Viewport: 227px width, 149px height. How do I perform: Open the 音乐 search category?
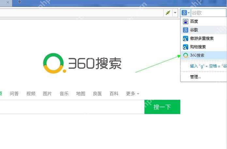(x=64, y=94)
